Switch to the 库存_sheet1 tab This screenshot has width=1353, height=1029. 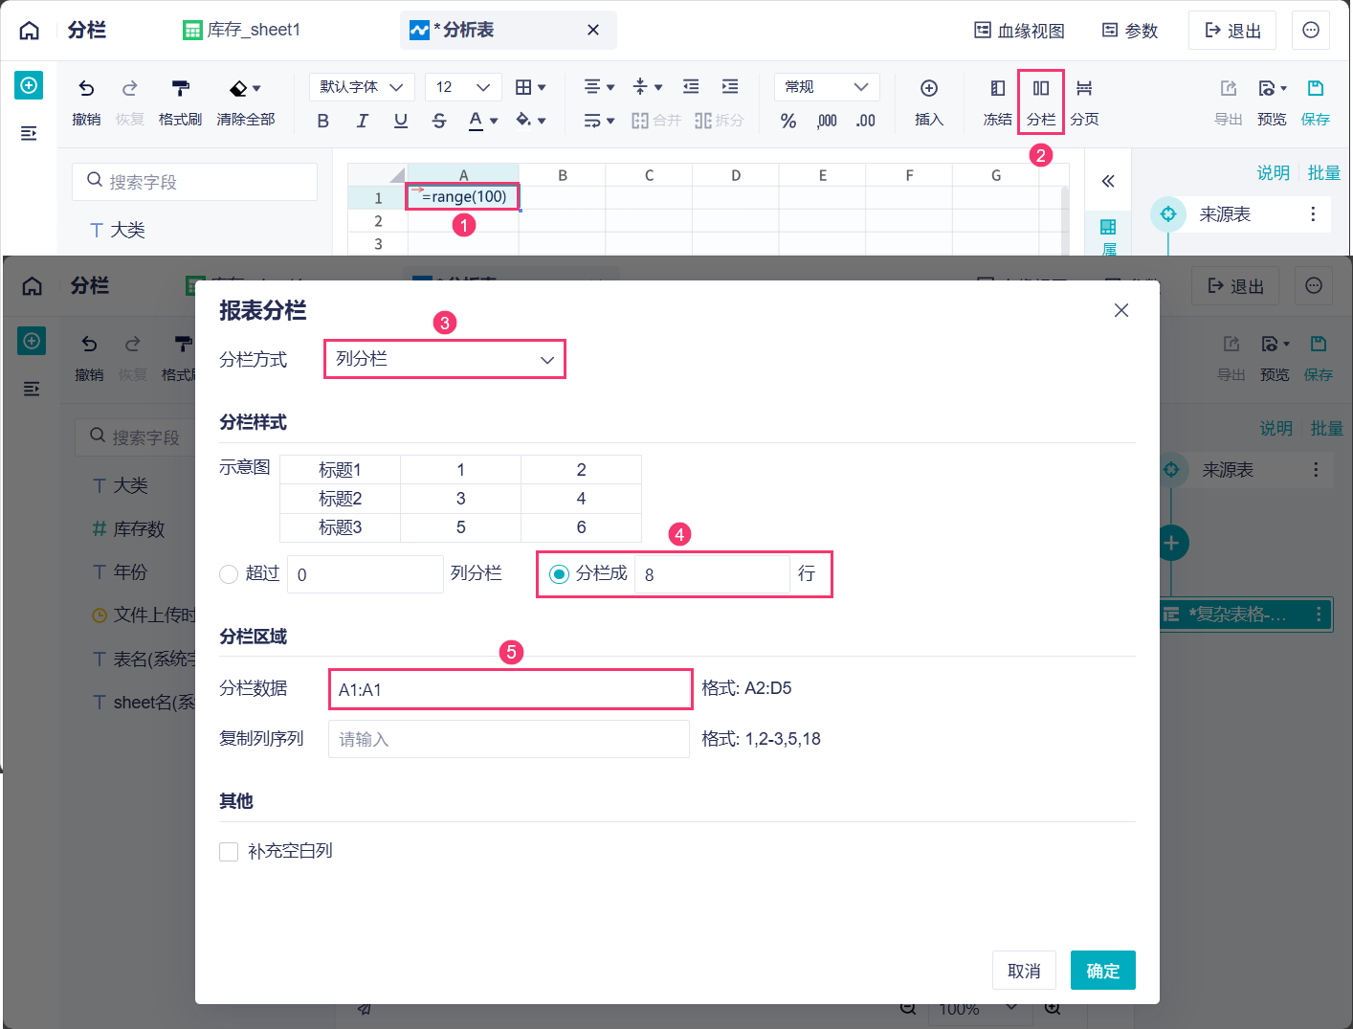point(242,31)
